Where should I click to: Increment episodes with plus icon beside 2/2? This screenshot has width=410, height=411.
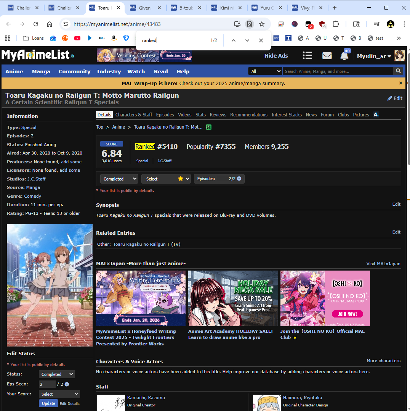click(x=239, y=179)
